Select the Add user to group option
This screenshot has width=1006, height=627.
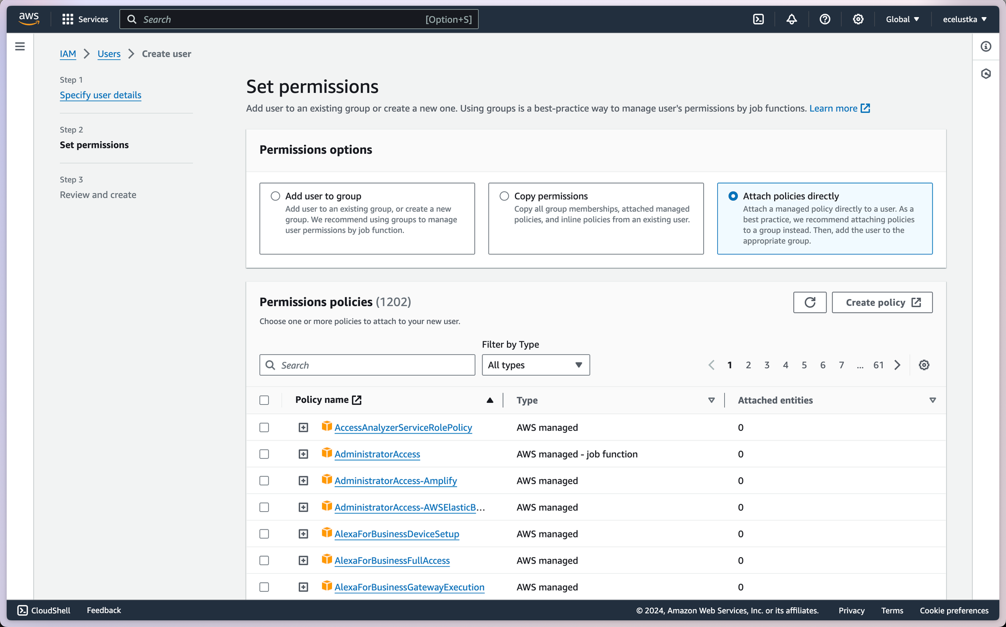[x=275, y=196]
